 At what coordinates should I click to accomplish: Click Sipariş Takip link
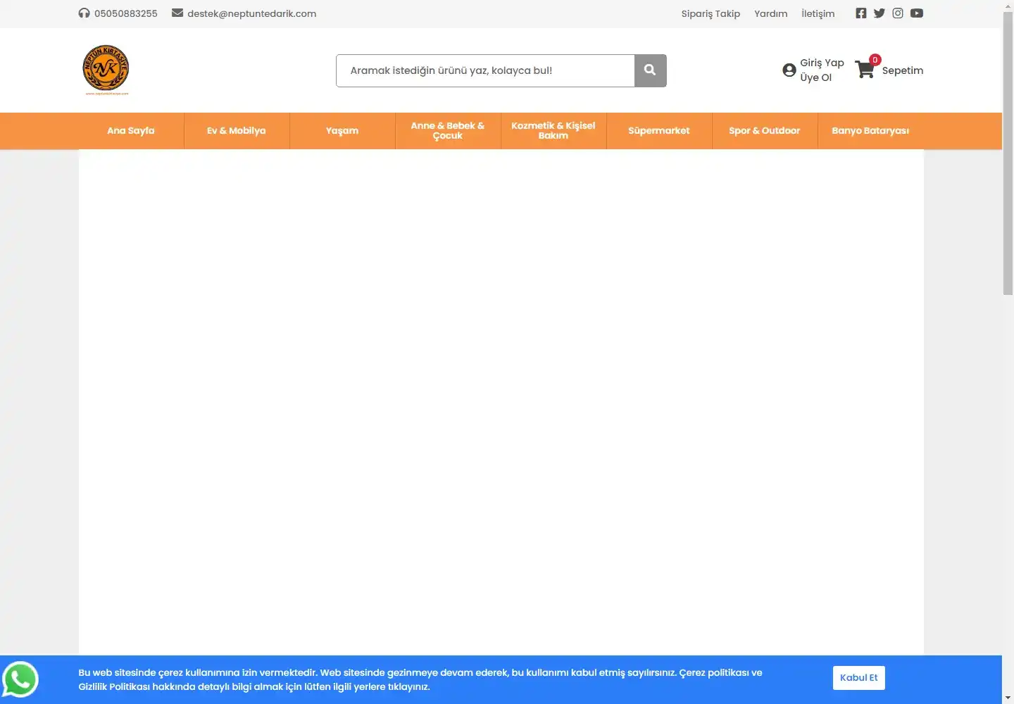click(x=711, y=13)
